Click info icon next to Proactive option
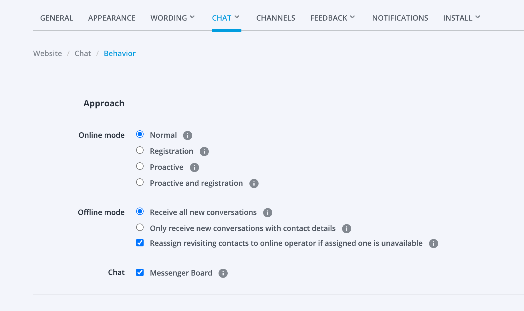 [x=194, y=168]
